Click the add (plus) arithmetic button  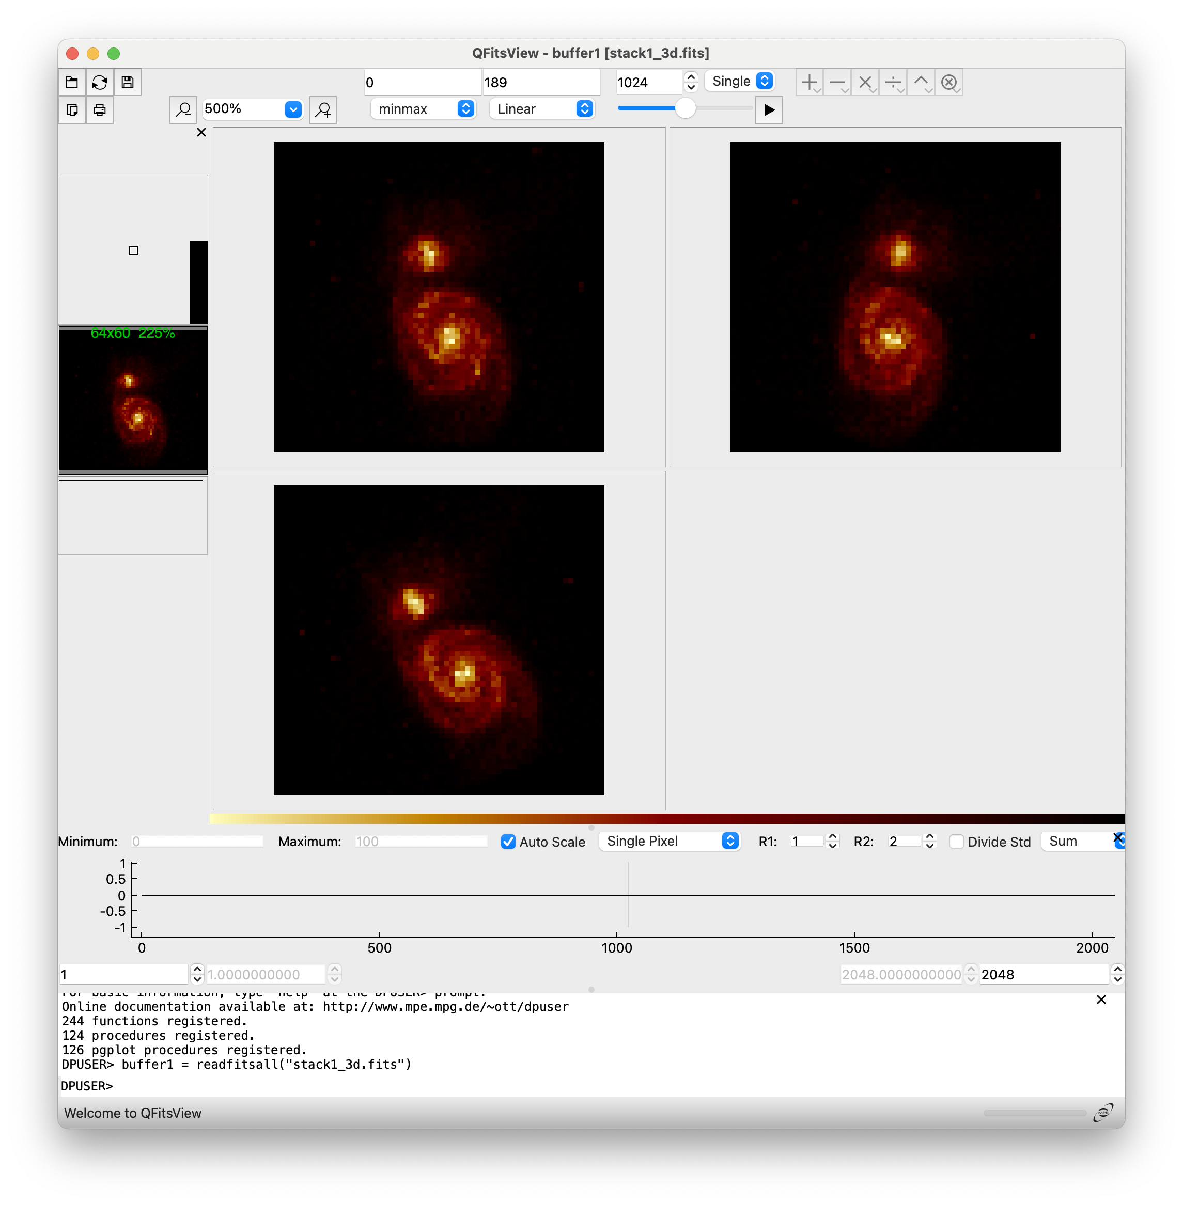pyautogui.click(x=809, y=82)
